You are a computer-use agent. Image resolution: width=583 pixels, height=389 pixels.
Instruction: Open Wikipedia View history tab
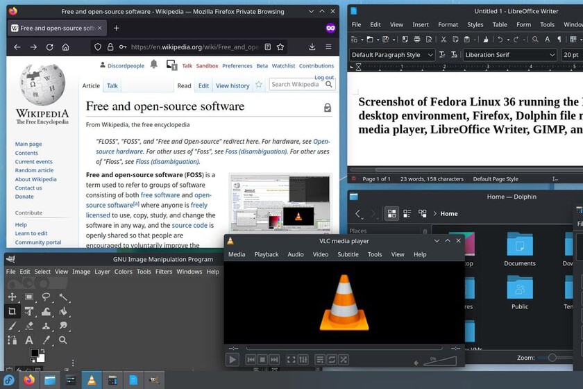click(x=233, y=85)
